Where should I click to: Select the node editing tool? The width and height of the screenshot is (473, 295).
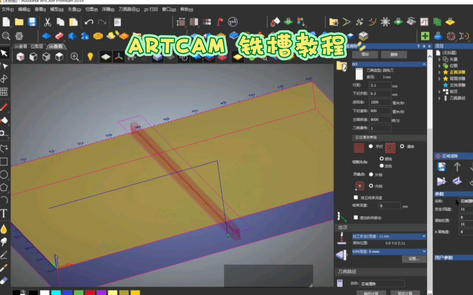pyautogui.click(x=4, y=66)
